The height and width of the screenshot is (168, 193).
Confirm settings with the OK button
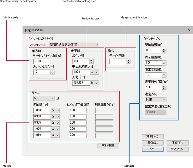coord(153,149)
